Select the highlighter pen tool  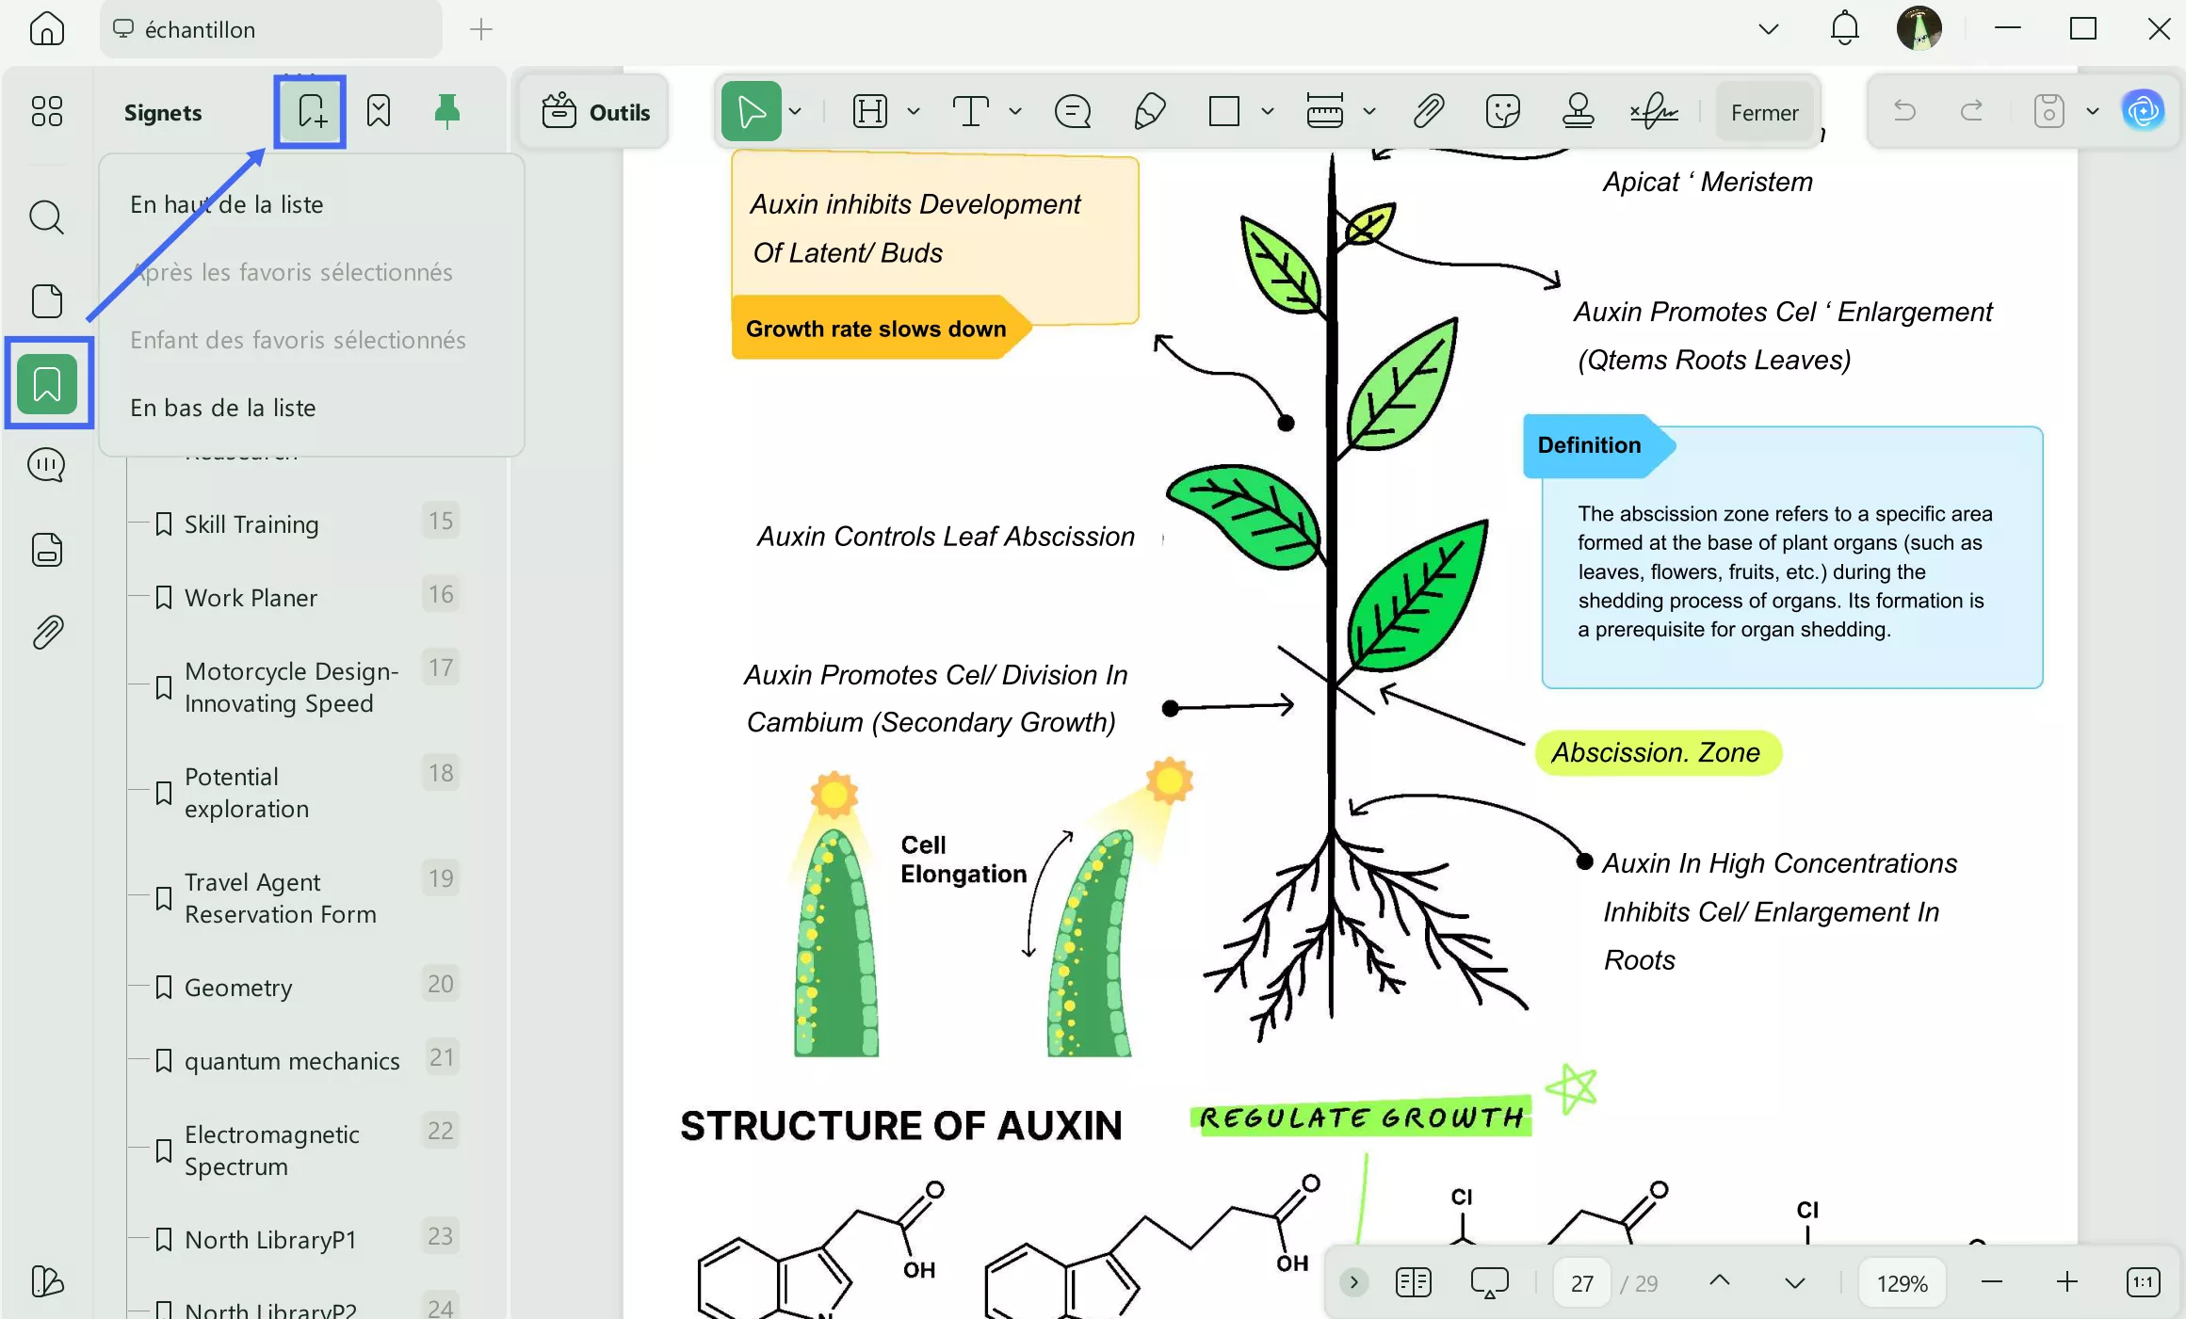coord(1149,112)
